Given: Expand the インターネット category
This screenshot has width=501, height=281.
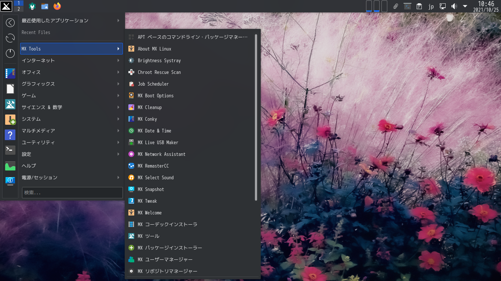Looking at the screenshot, I should tap(72, 60).
